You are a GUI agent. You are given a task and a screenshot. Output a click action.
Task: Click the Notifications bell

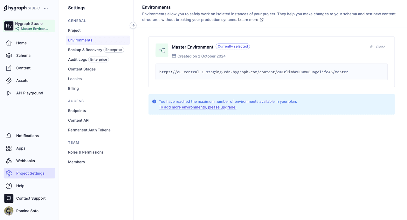(x=27, y=136)
